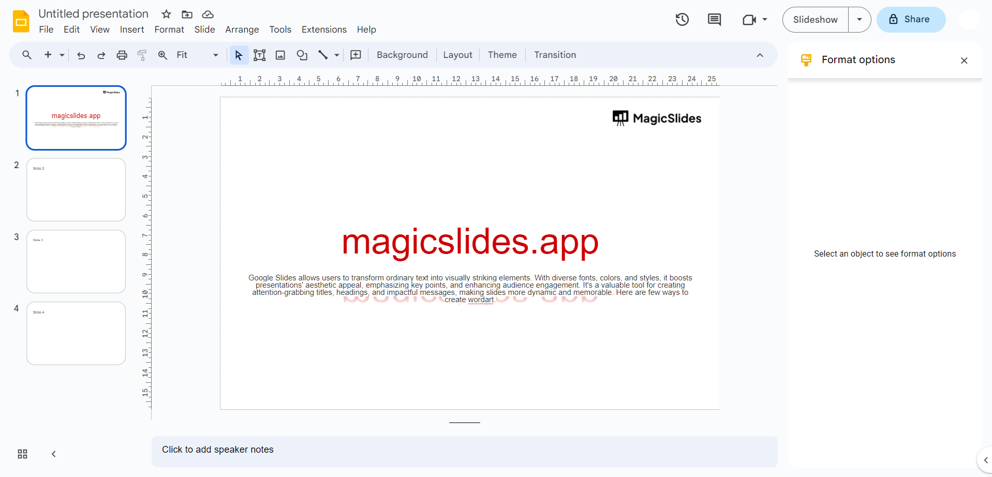Collapse the filmstrip panel
Image resolution: width=992 pixels, height=477 pixels.
pos(53,454)
